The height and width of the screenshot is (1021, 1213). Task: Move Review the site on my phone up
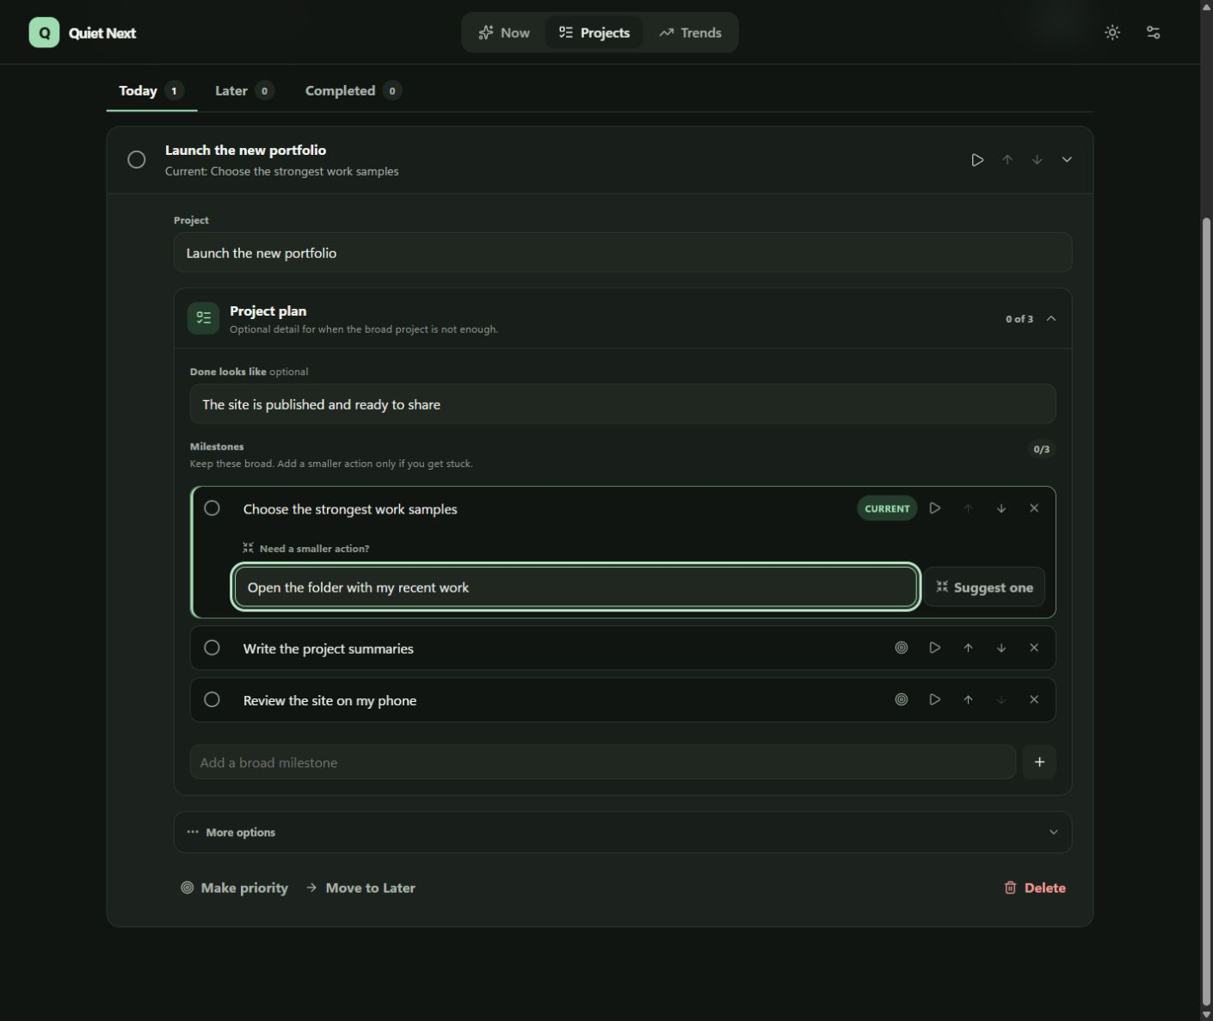click(x=968, y=700)
